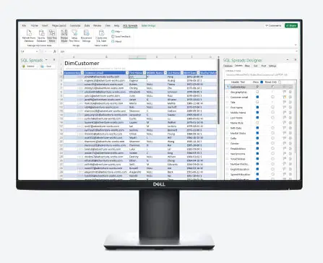Uncheck Show for Customer email column
Screen dimensions: 323x263
257,97
